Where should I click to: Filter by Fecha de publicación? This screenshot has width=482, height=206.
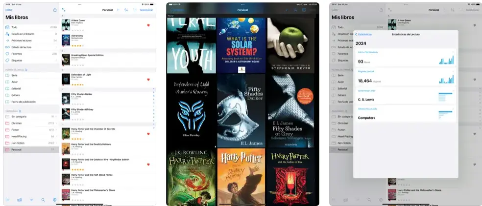pos(31,102)
